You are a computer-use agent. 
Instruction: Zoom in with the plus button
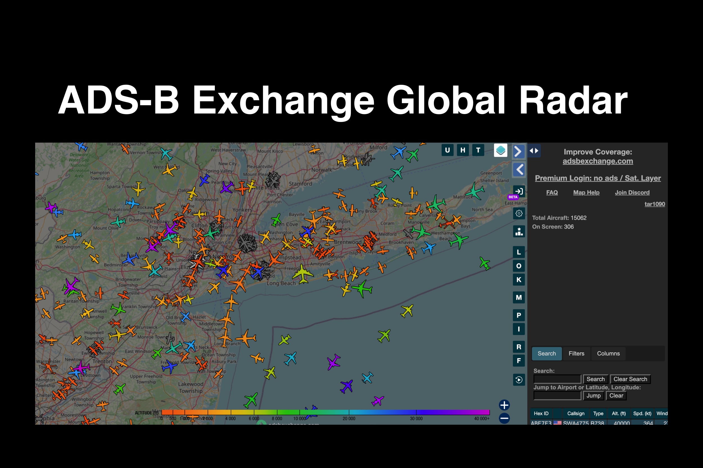click(504, 405)
